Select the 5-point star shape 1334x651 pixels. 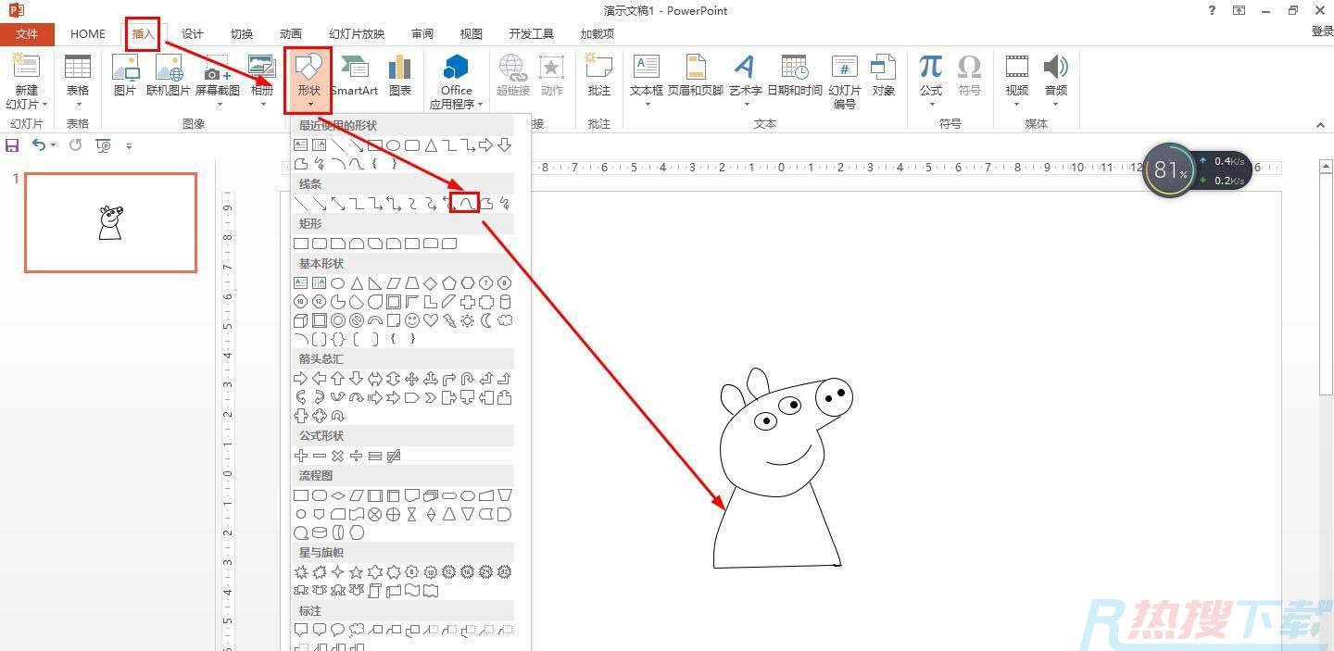tap(356, 572)
